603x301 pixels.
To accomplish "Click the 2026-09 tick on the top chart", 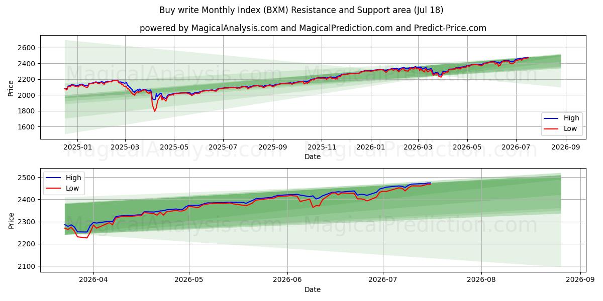I will [566, 147].
